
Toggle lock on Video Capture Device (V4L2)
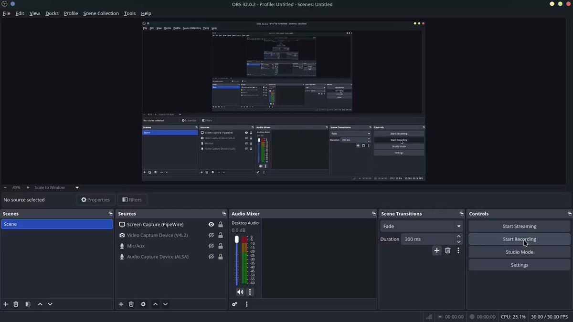221,235
